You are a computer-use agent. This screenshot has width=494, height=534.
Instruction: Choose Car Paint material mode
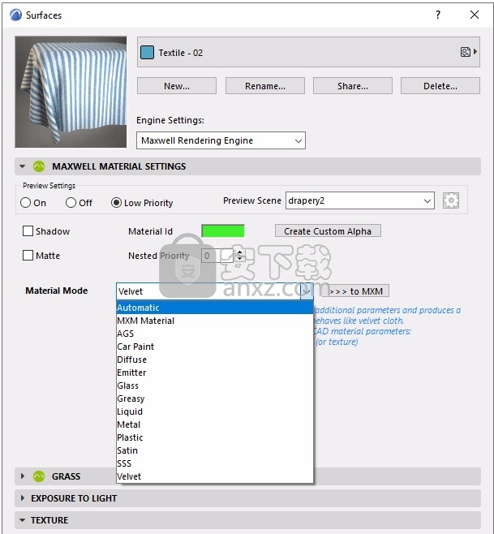click(214, 347)
